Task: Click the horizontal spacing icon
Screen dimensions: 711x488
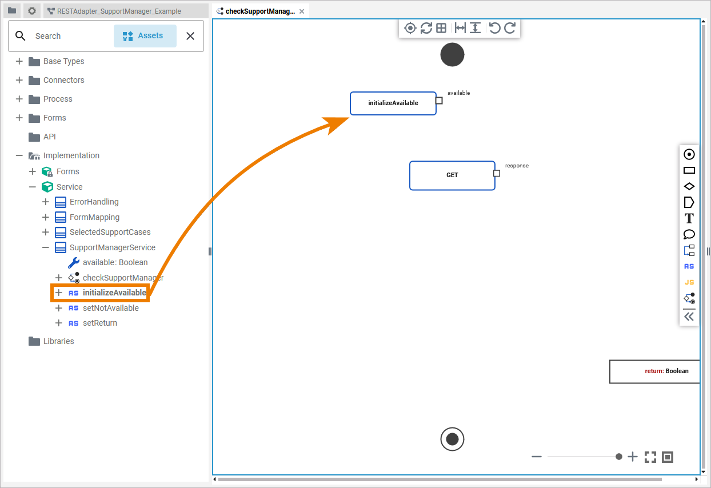Action: (x=460, y=28)
